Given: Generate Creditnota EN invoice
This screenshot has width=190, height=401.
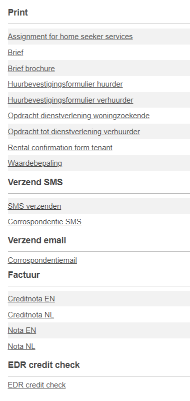Looking at the screenshot, I should pyautogui.click(x=31, y=299).
